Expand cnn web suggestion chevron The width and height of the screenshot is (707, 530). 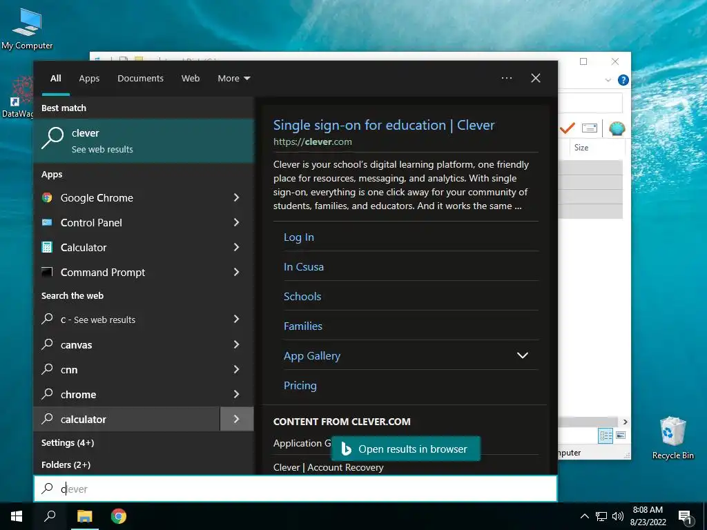pyautogui.click(x=236, y=369)
